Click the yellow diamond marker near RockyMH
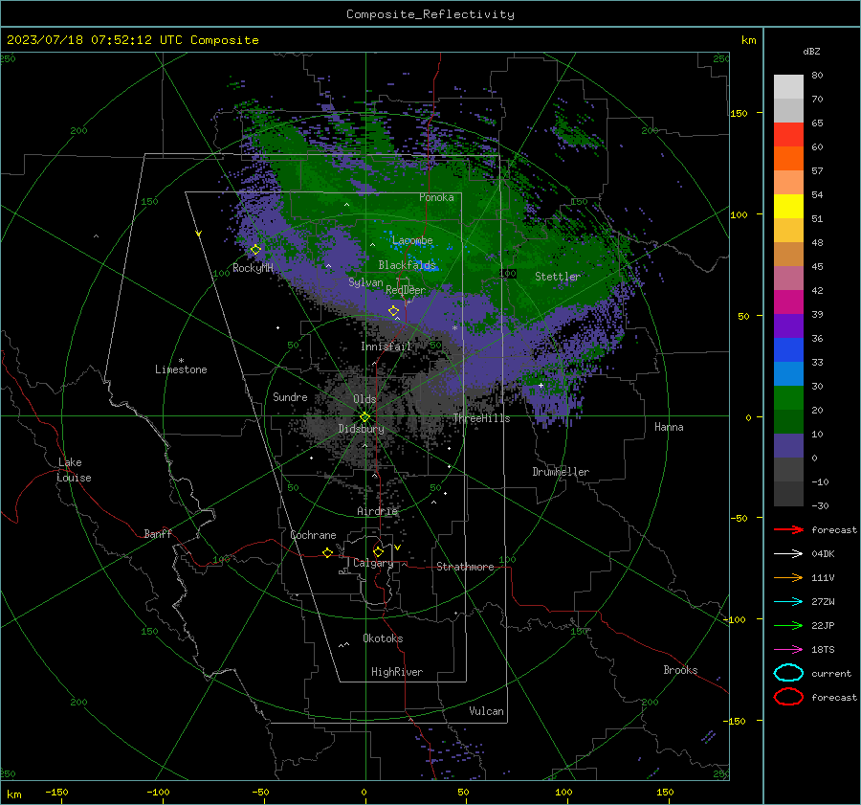The width and height of the screenshot is (861, 805). [x=255, y=250]
